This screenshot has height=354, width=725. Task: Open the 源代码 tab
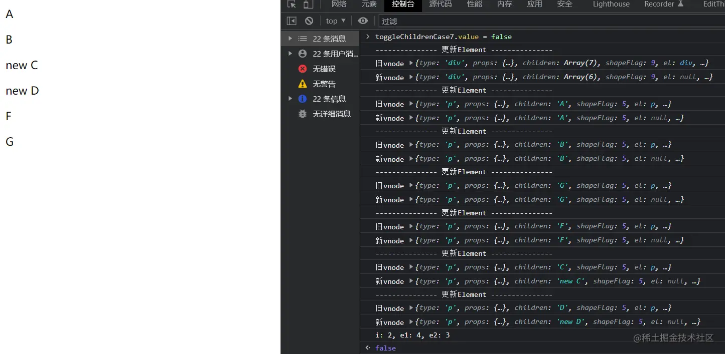point(441,4)
